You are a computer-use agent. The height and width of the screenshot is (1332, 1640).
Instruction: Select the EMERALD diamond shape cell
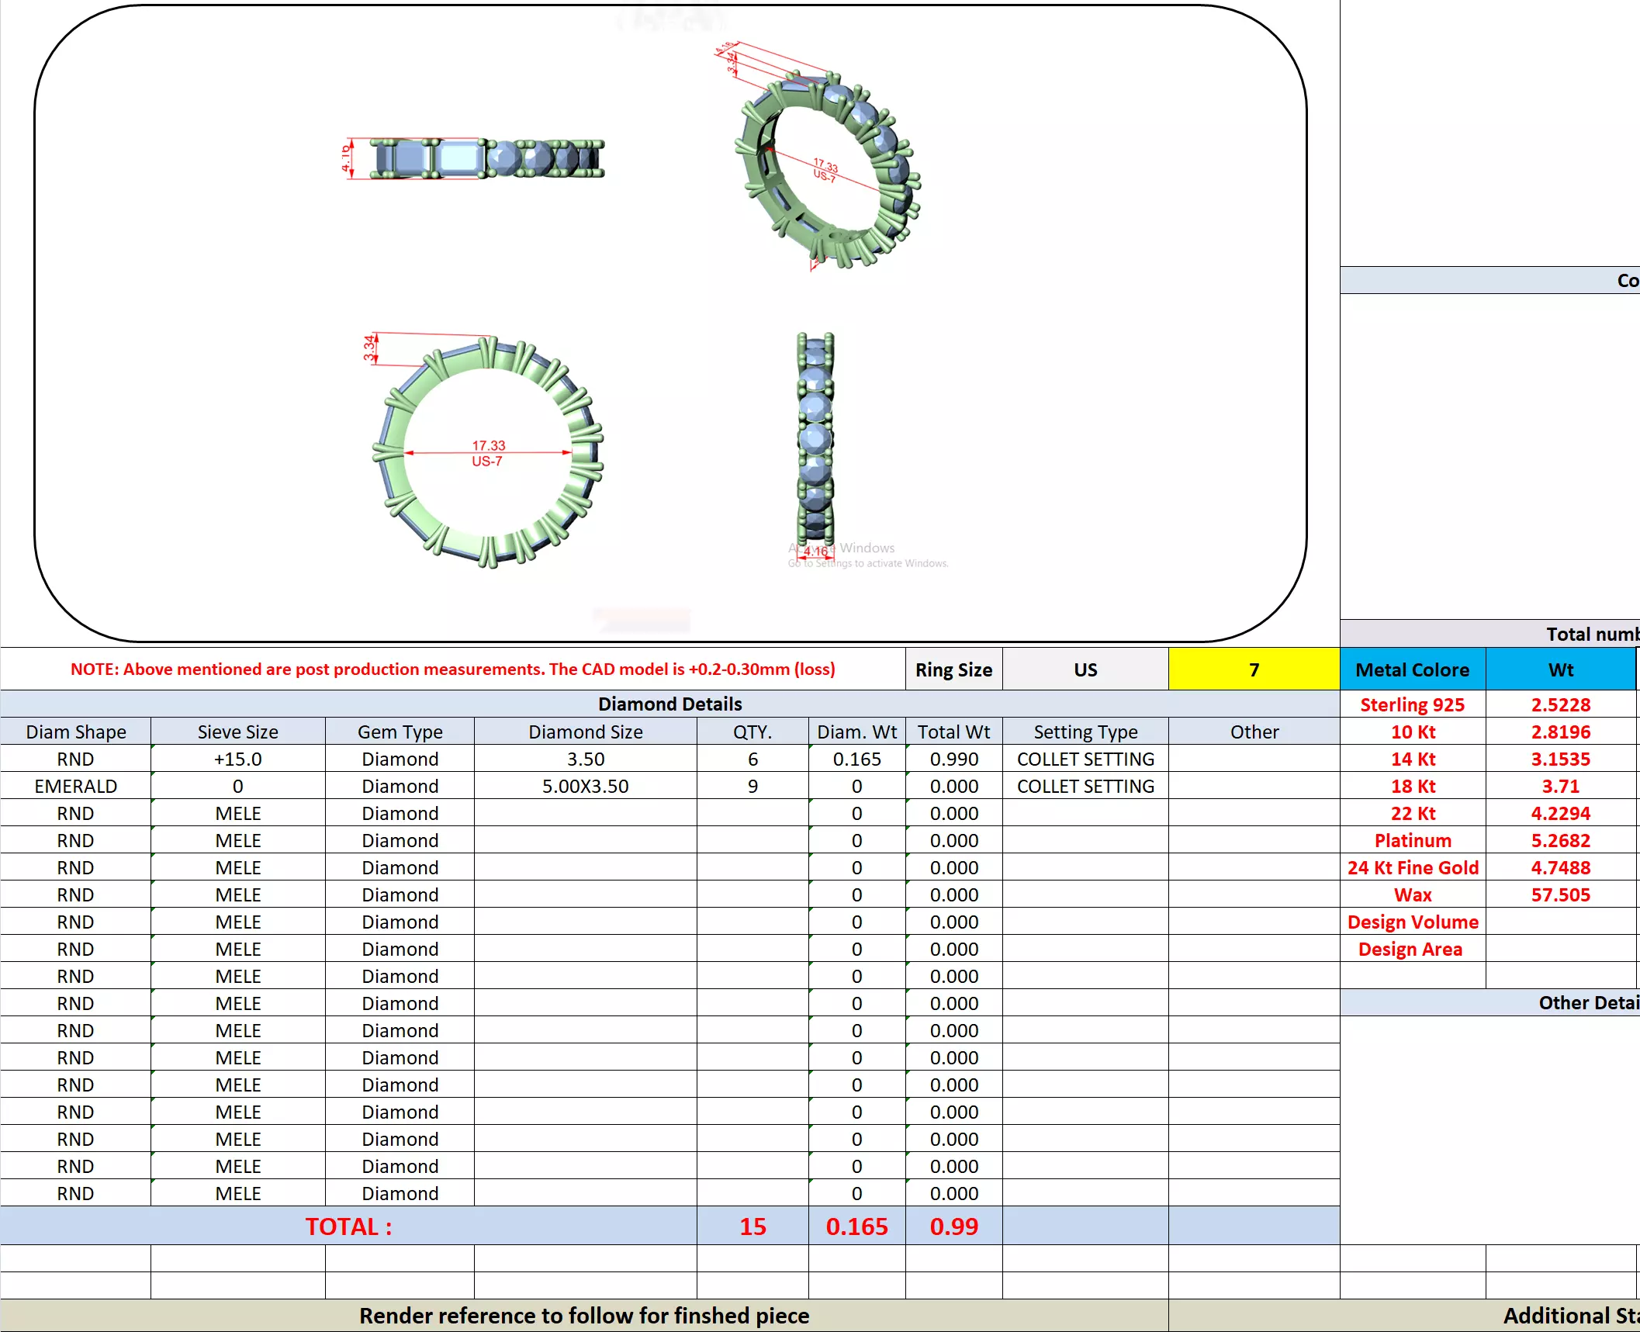pyautogui.click(x=75, y=786)
